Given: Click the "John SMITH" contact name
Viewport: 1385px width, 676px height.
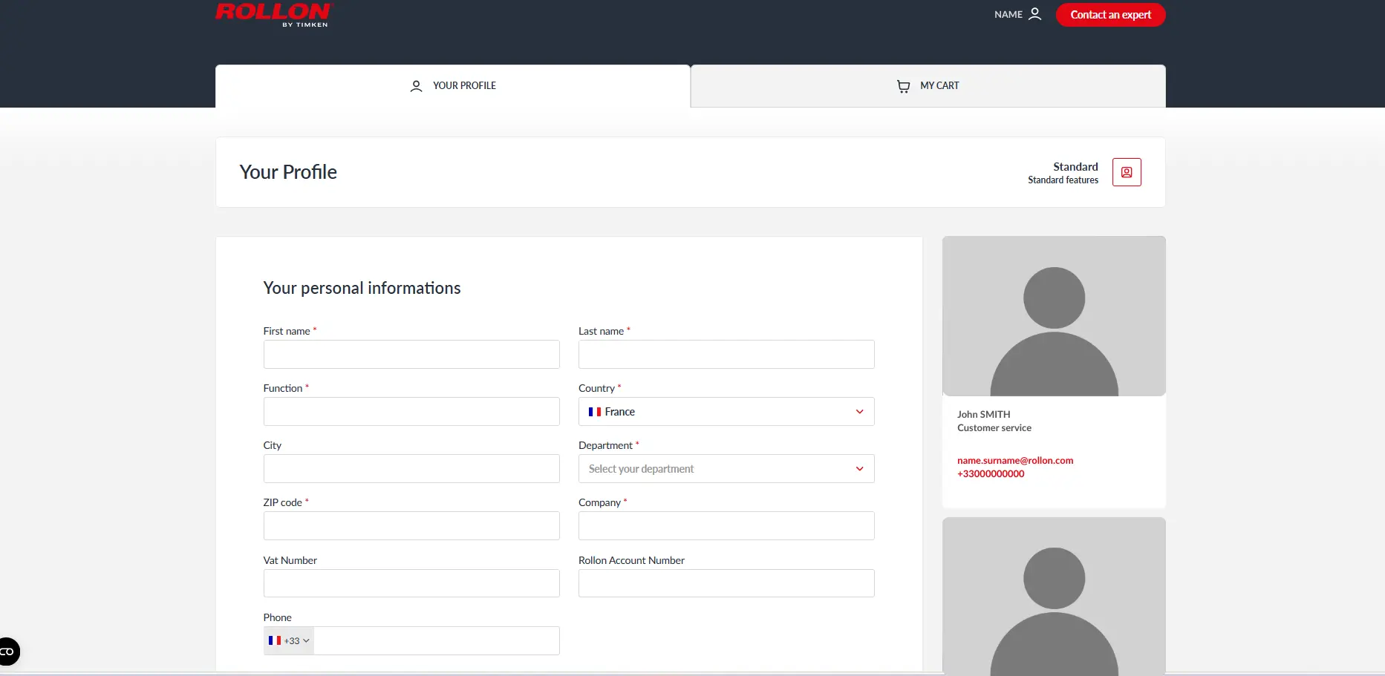Looking at the screenshot, I should tap(983, 415).
